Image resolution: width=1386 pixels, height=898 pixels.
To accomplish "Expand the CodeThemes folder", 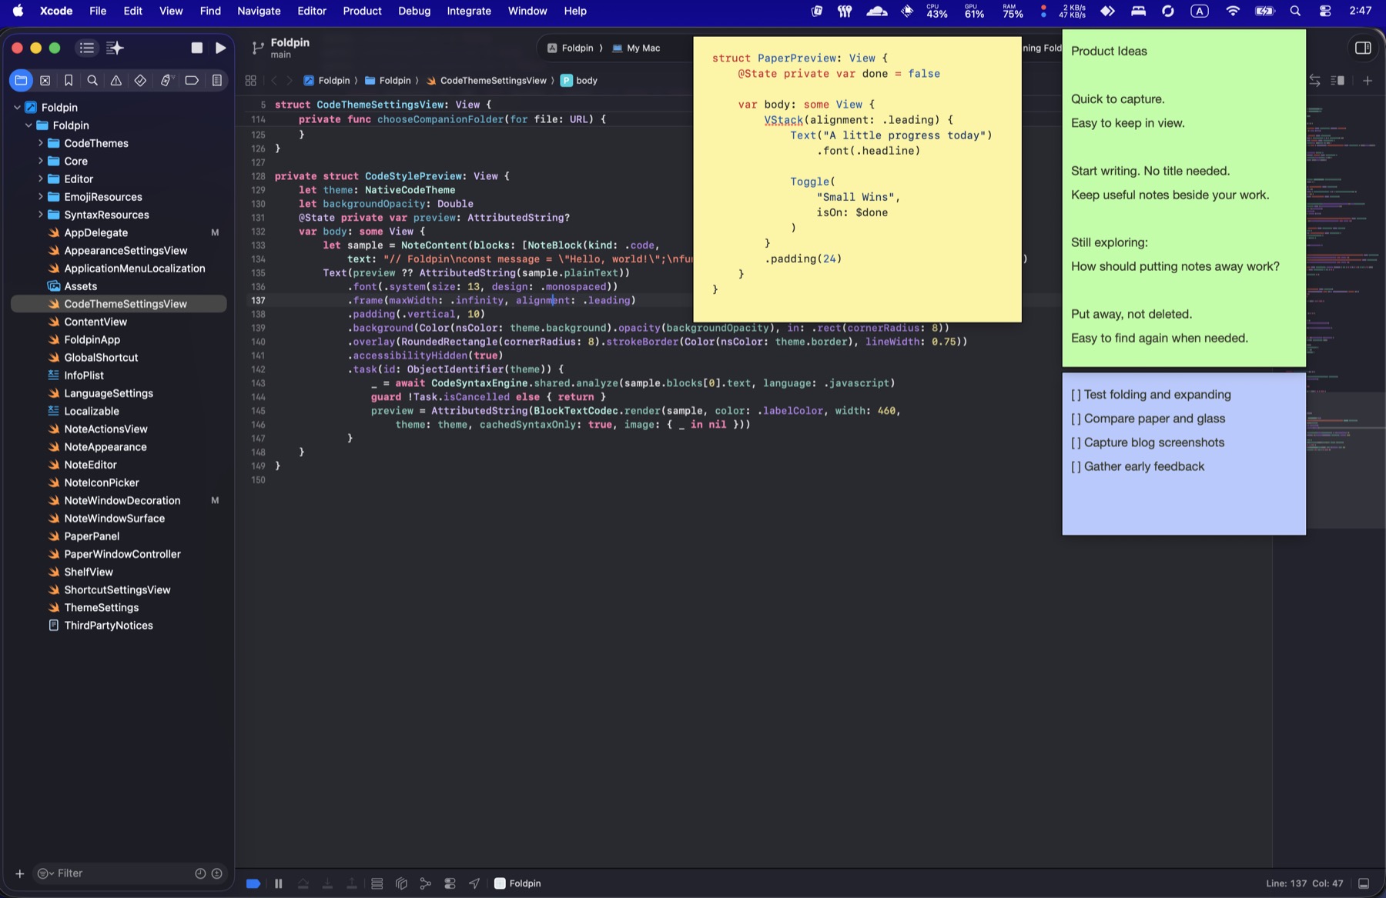I will [x=40, y=143].
